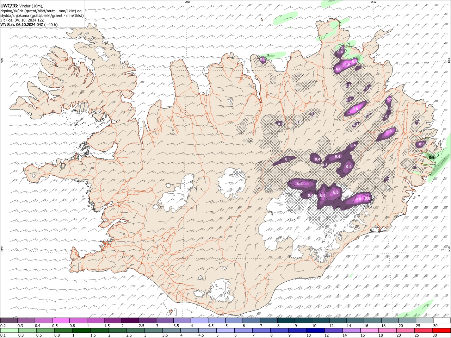Select the upper legend swatch starting at 0.3

pos(26,320)
